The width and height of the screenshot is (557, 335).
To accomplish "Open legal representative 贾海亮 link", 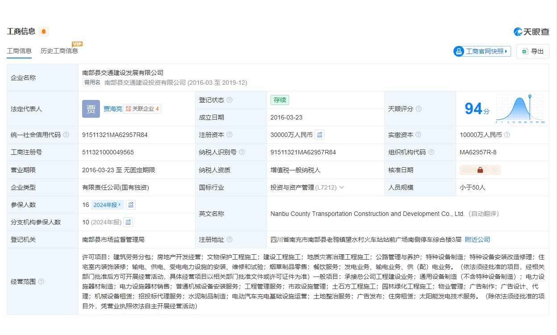I will tap(112, 109).
